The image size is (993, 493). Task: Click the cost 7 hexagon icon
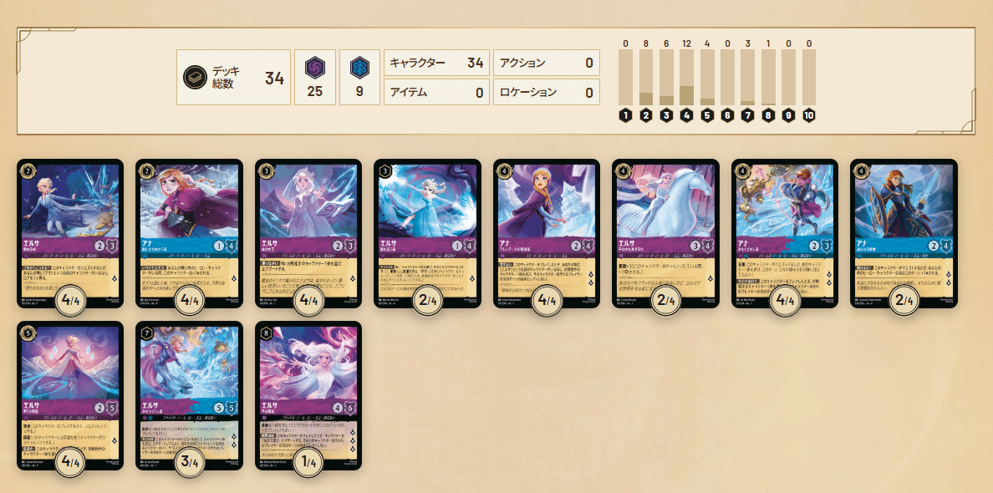click(x=748, y=116)
